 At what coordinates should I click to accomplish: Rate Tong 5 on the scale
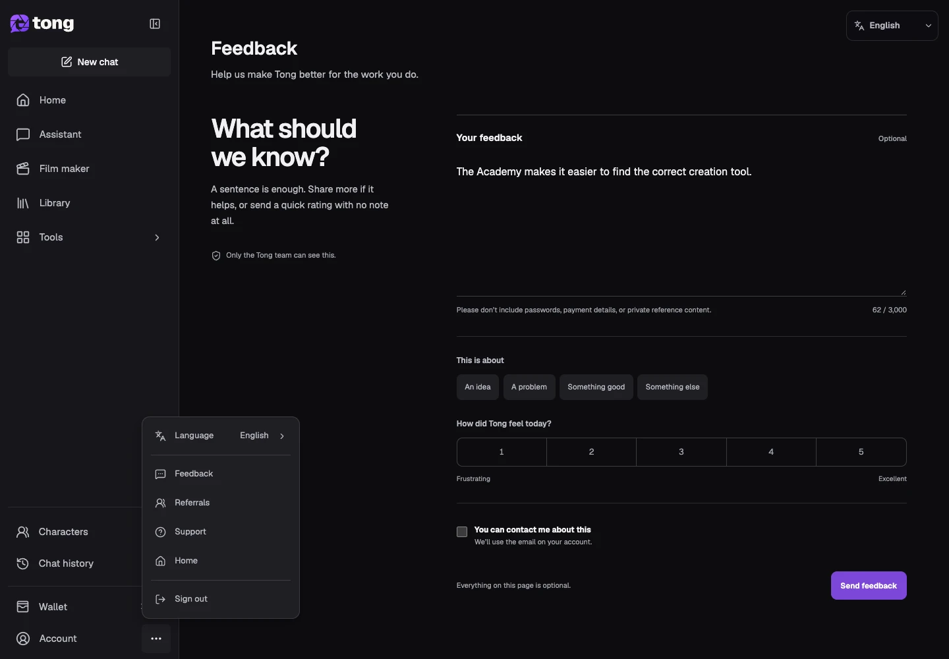pyautogui.click(x=861, y=452)
